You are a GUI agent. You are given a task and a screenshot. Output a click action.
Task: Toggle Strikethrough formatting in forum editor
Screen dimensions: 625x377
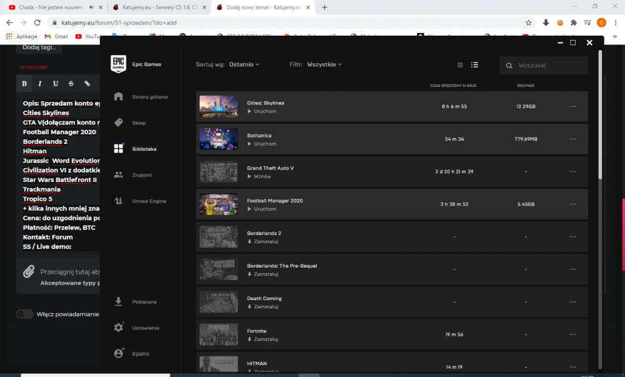(x=71, y=83)
